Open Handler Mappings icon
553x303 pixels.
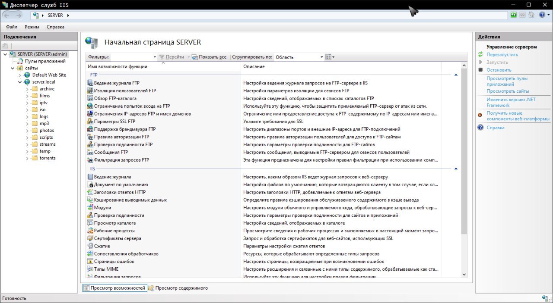click(90, 254)
